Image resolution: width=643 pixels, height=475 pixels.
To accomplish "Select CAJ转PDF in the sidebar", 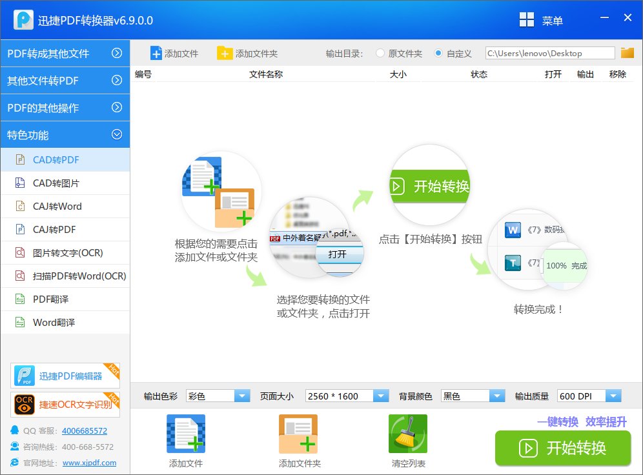I will pos(65,229).
